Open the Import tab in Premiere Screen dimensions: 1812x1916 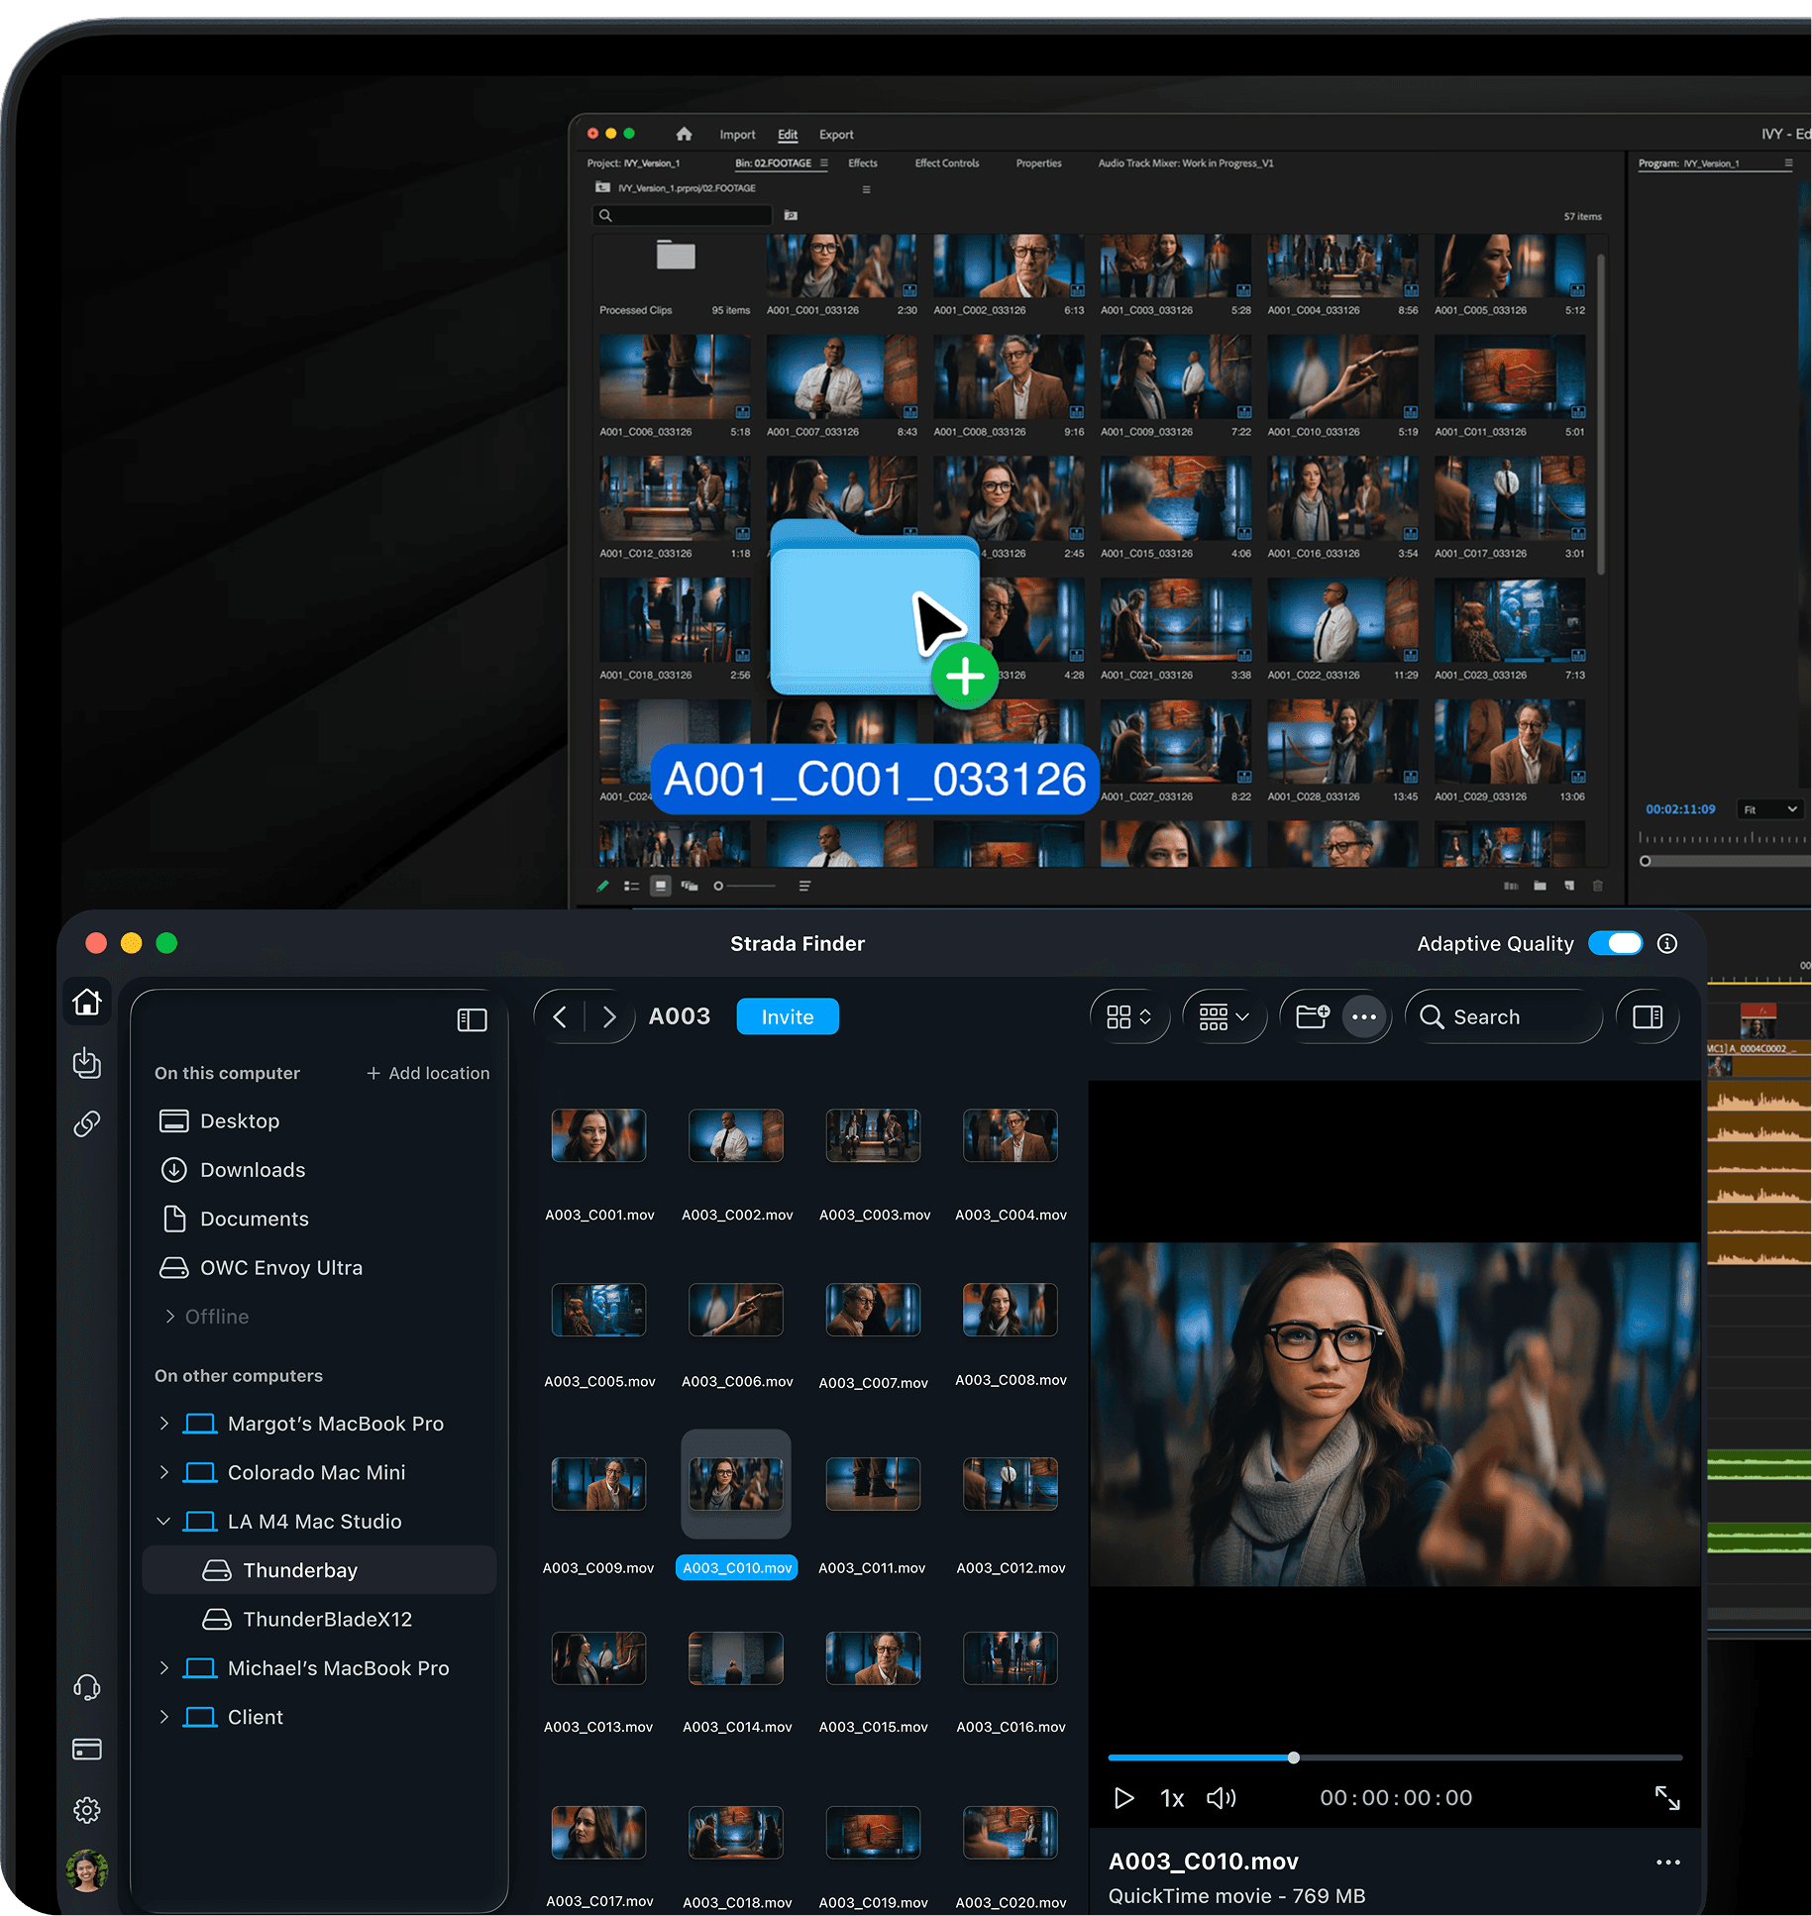[x=737, y=135]
